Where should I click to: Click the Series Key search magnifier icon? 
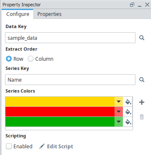coord(142,80)
